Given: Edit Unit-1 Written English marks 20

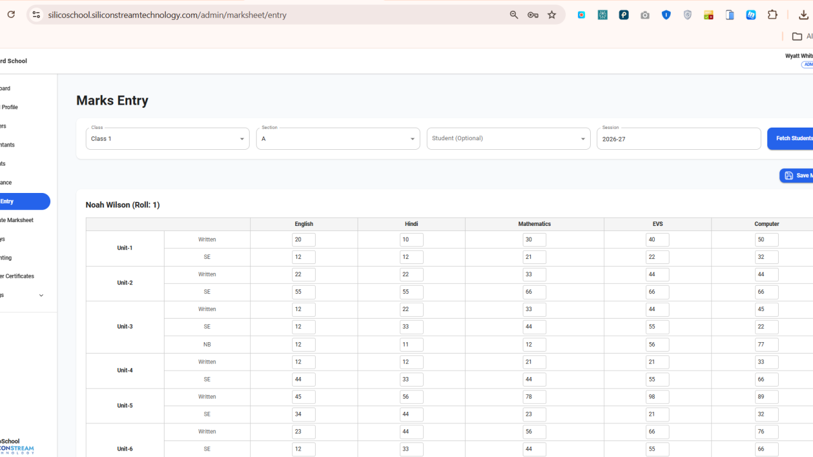Looking at the screenshot, I should tap(304, 240).
